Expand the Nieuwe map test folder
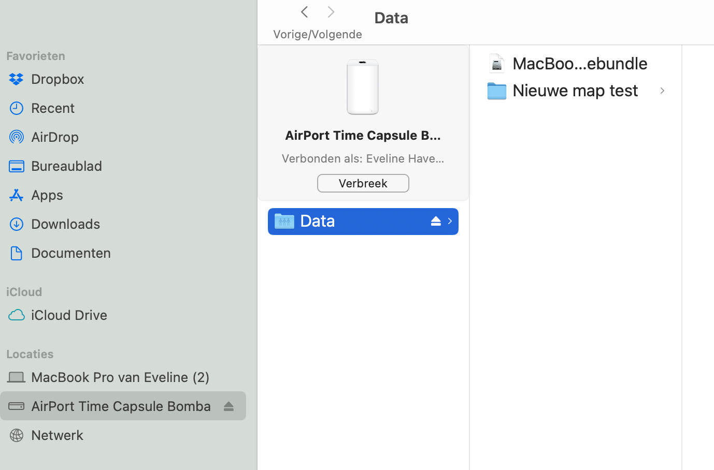 tap(662, 91)
